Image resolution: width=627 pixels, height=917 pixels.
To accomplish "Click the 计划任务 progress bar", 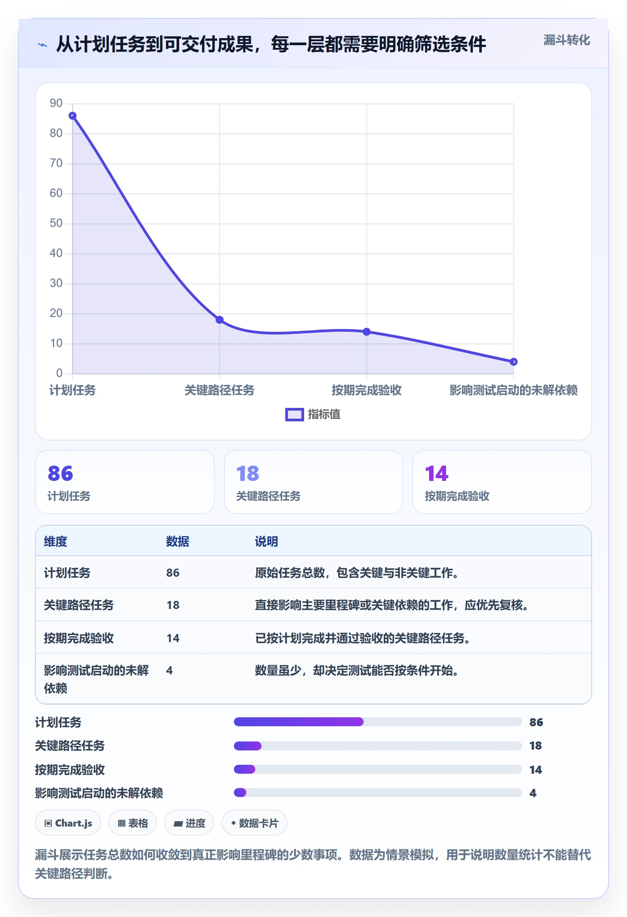I will pyautogui.click(x=378, y=722).
